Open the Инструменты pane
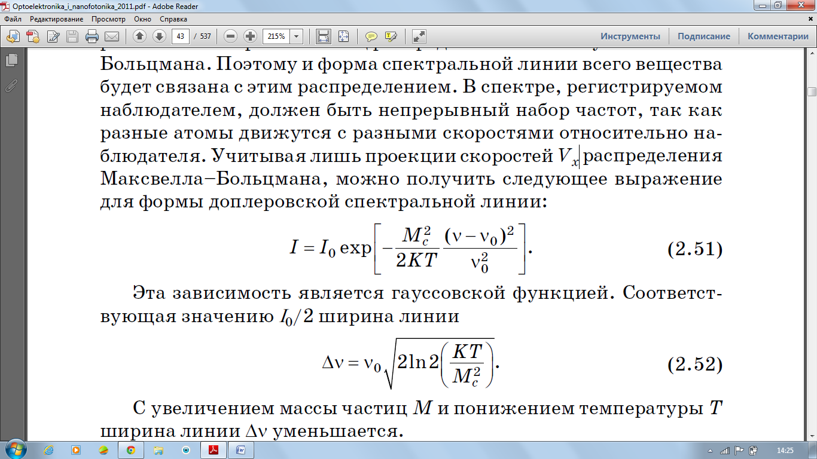This screenshot has width=817, height=459. point(630,36)
